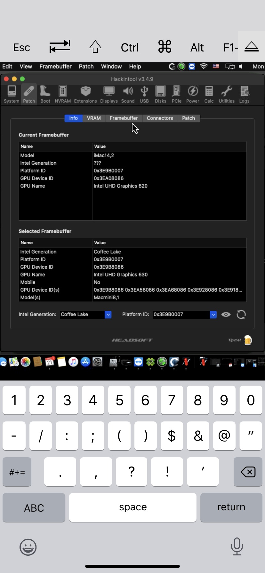265x573 pixels.
Task: Open Photos from the Mac dock
Action: (25, 362)
